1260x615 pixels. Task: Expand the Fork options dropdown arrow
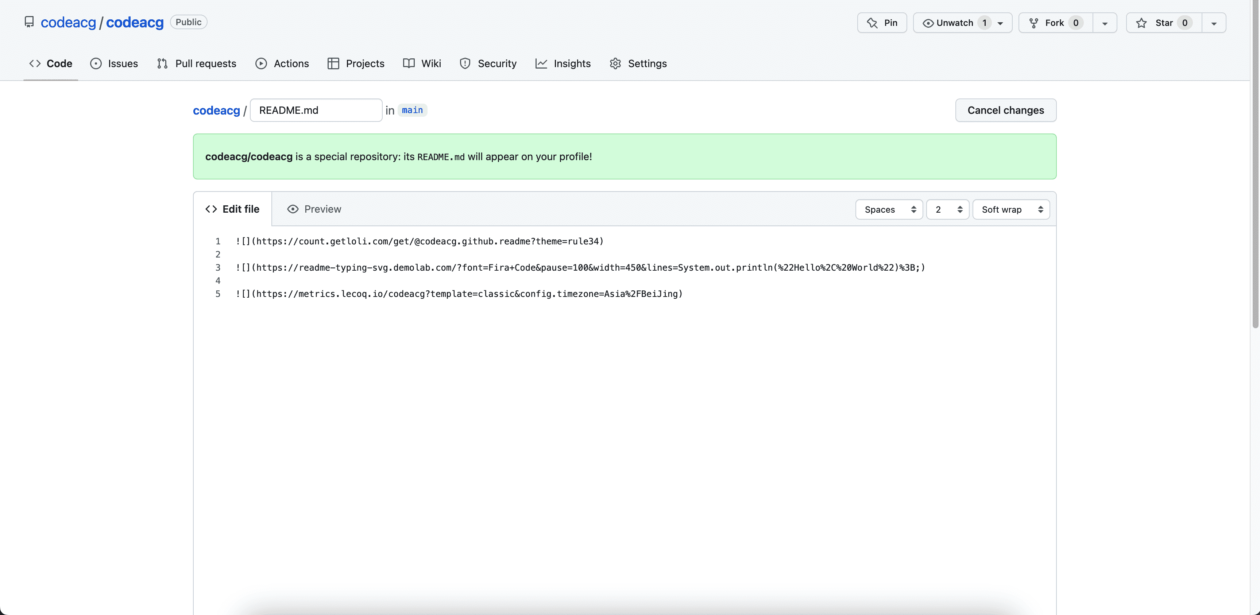pyautogui.click(x=1105, y=23)
